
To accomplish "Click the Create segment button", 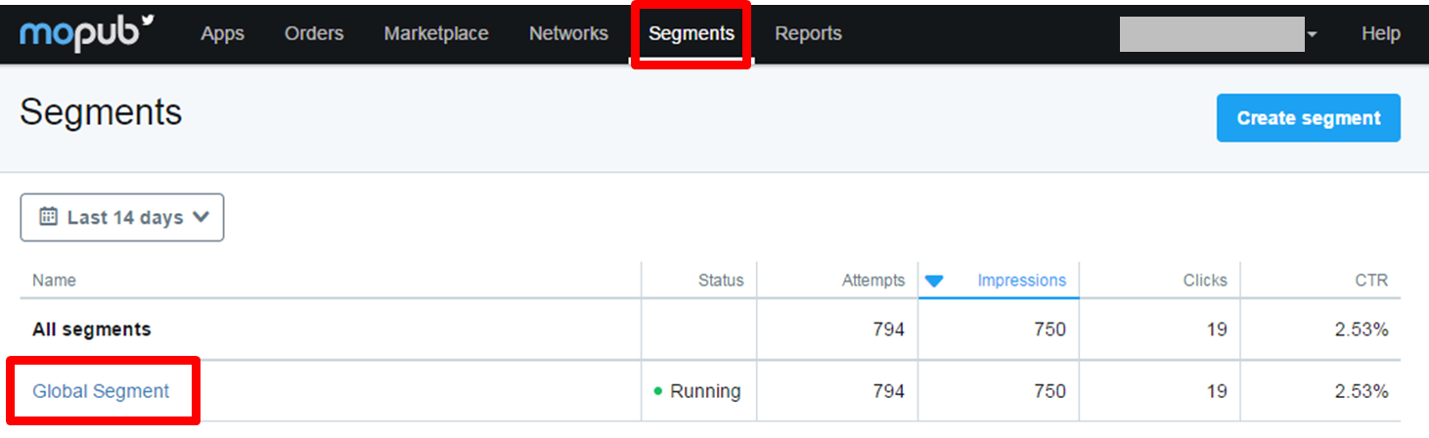I will [1309, 117].
